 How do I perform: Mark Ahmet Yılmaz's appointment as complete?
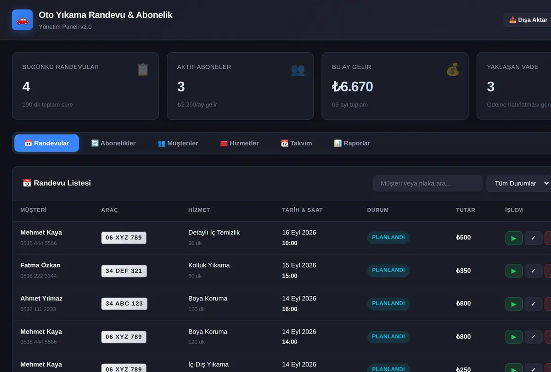coord(534,304)
